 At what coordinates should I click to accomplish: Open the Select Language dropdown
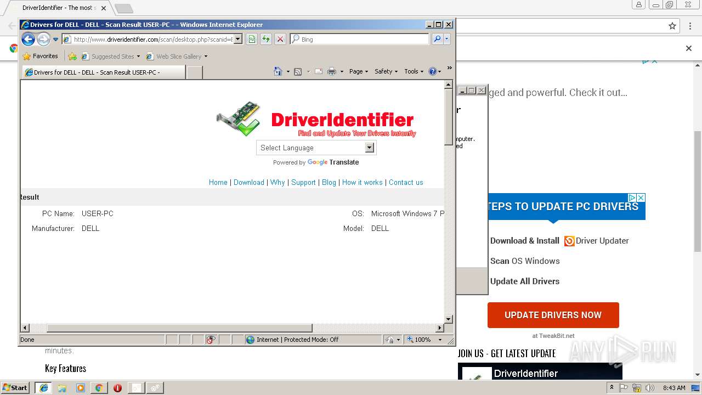[316, 148]
